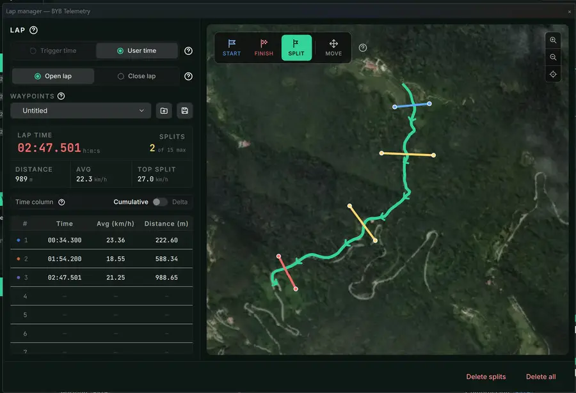Click Delete all
Viewport: 576px width, 393px height.
coord(541,377)
